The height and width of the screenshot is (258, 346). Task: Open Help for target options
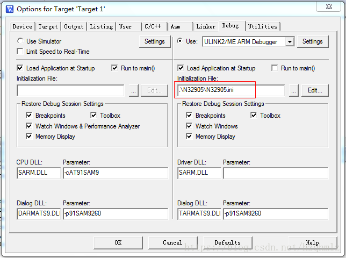tap(313, 243)
